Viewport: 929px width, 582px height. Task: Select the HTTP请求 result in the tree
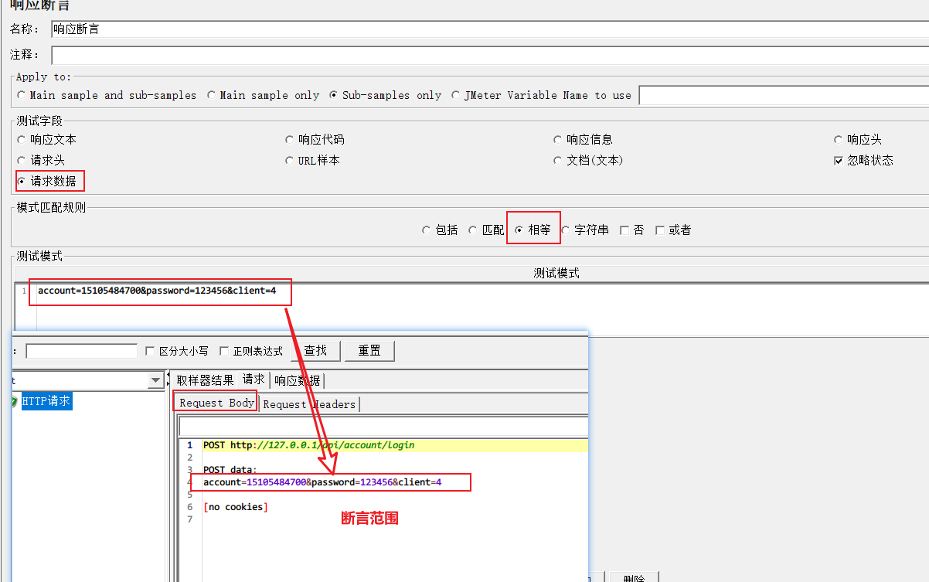[46, 401]
